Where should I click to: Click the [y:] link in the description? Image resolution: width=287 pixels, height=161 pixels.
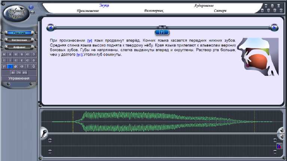click(x=79, y=55)
